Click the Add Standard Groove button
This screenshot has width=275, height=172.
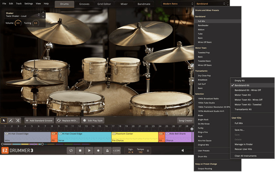pyautogui.click(x=39, y=121)
